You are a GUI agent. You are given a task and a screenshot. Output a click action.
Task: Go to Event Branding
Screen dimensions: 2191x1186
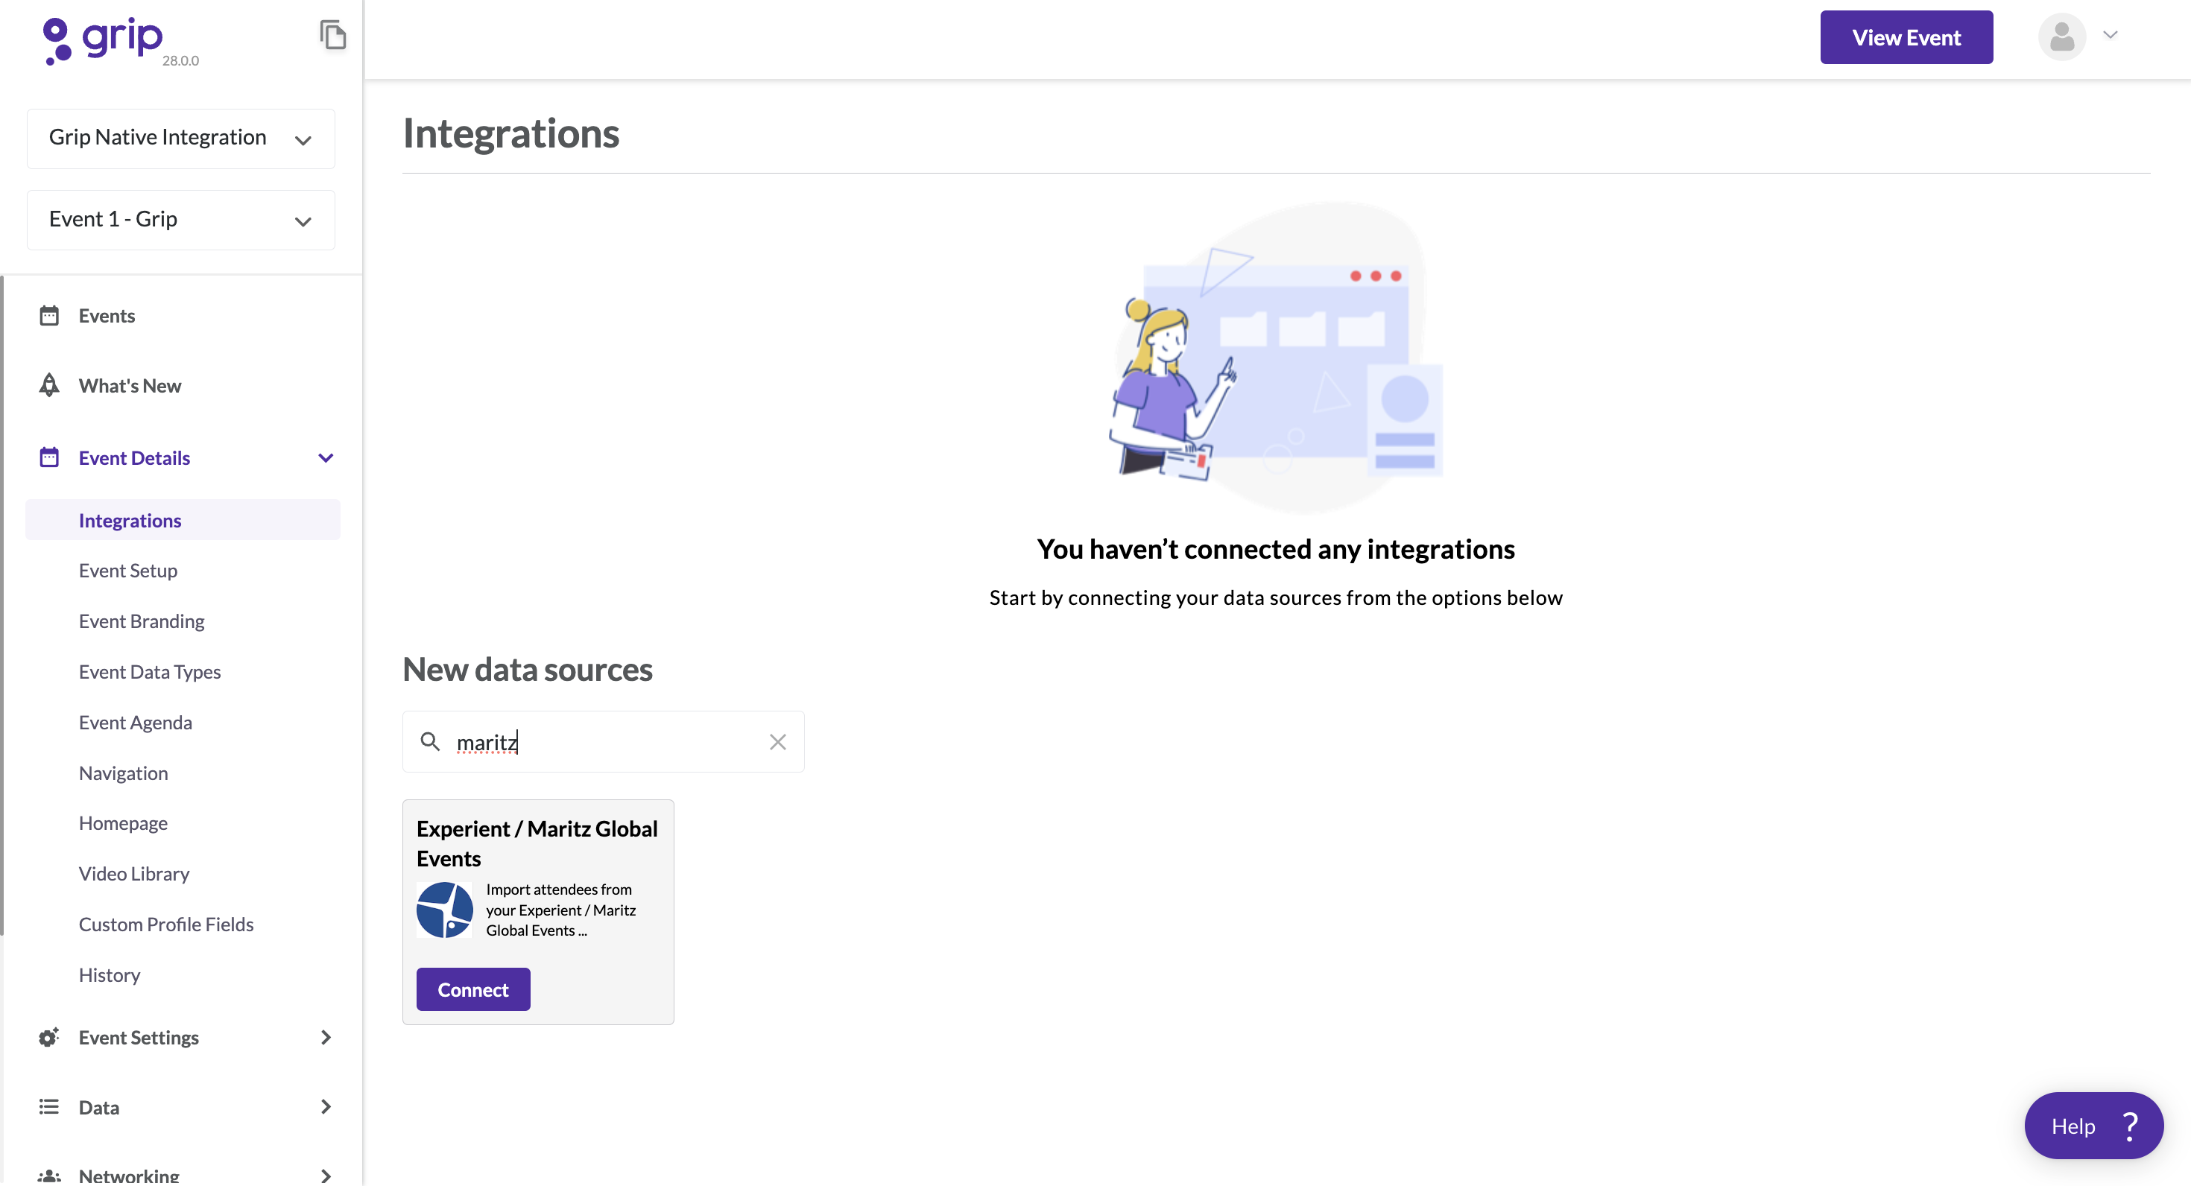[x=141, y=621]
